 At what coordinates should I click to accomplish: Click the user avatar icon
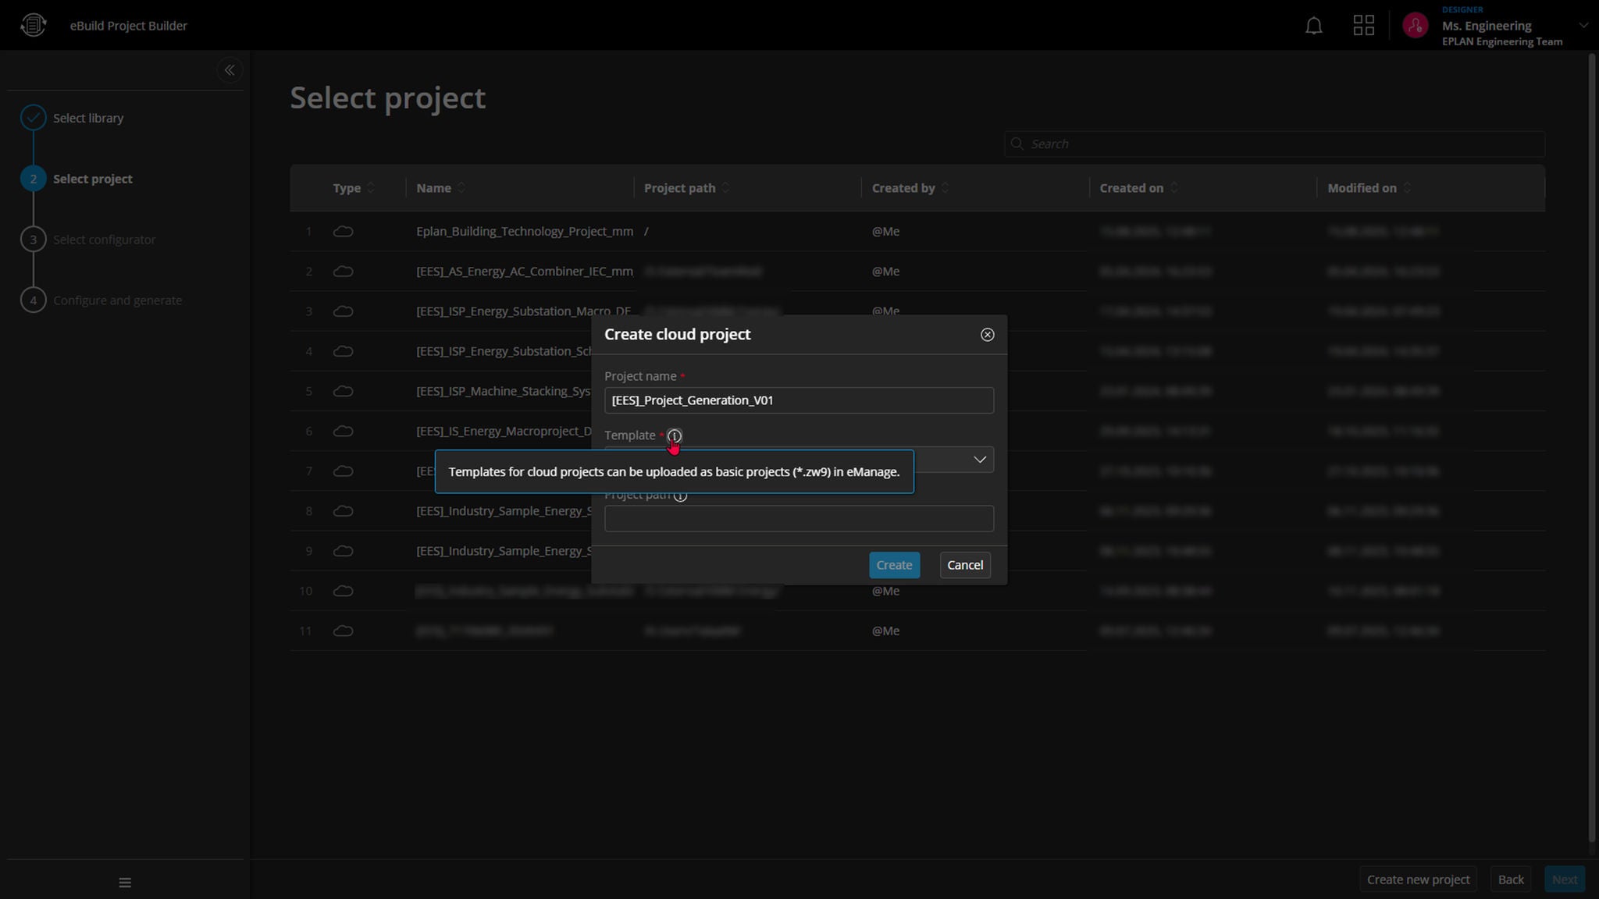[x=1415, y=26]
